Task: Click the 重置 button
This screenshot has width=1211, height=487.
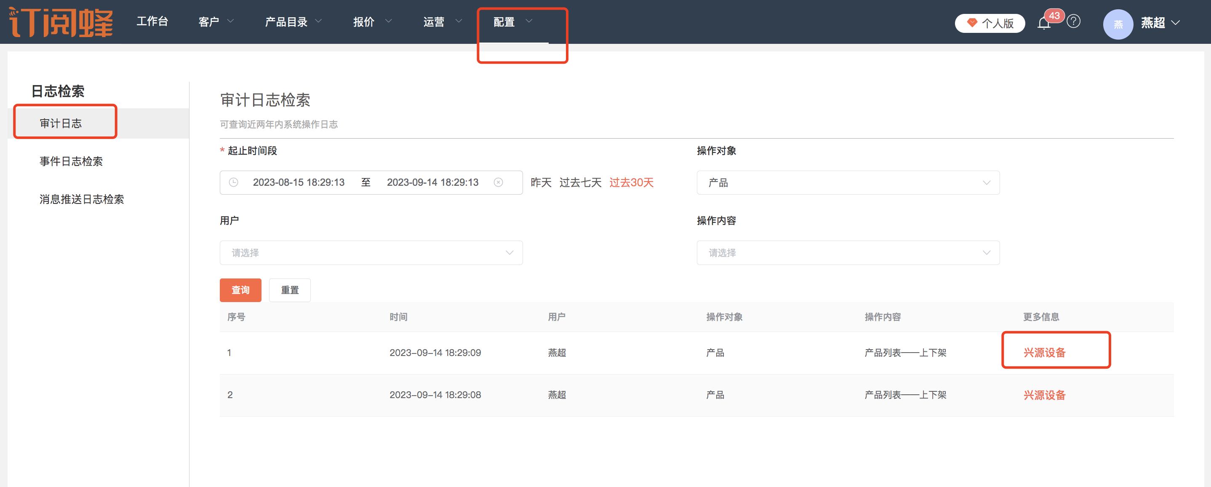Action: [x=290, y=290]
